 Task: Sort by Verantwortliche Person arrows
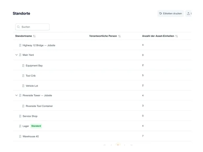click(x=119, y=36)
